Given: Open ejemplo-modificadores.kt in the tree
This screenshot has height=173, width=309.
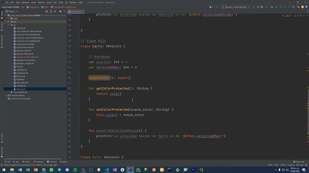Looking at the screenshot, I should click(x=27, y=57).
